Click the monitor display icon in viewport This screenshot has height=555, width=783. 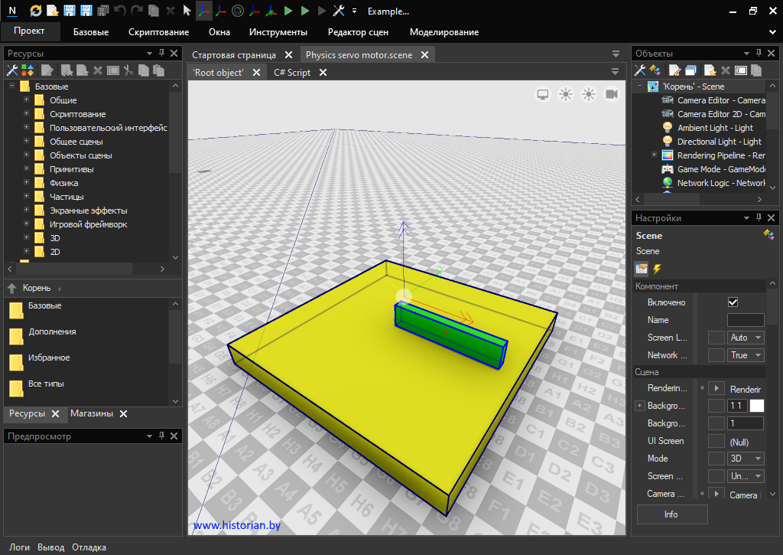543,94
